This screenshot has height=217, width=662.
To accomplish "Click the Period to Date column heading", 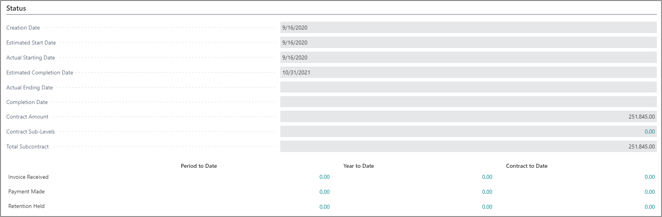I will tap(199, 166).
